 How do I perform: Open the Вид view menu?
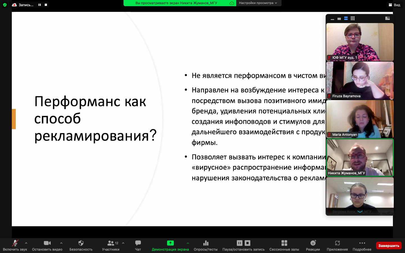pos(395,5)
